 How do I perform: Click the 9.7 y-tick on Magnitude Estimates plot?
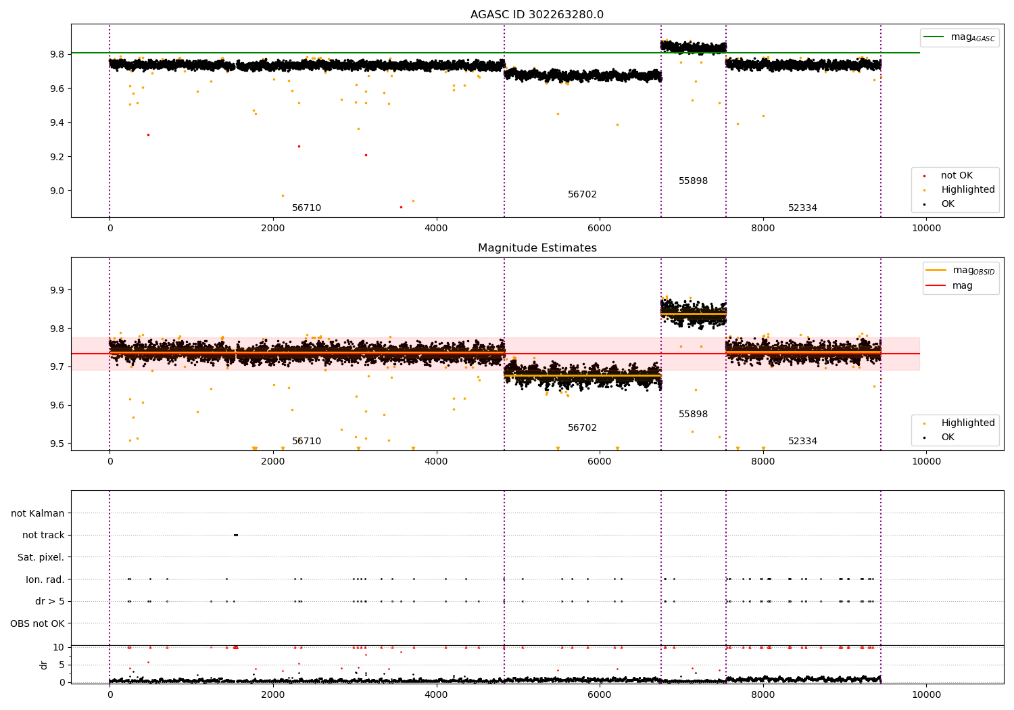point(56,367)
